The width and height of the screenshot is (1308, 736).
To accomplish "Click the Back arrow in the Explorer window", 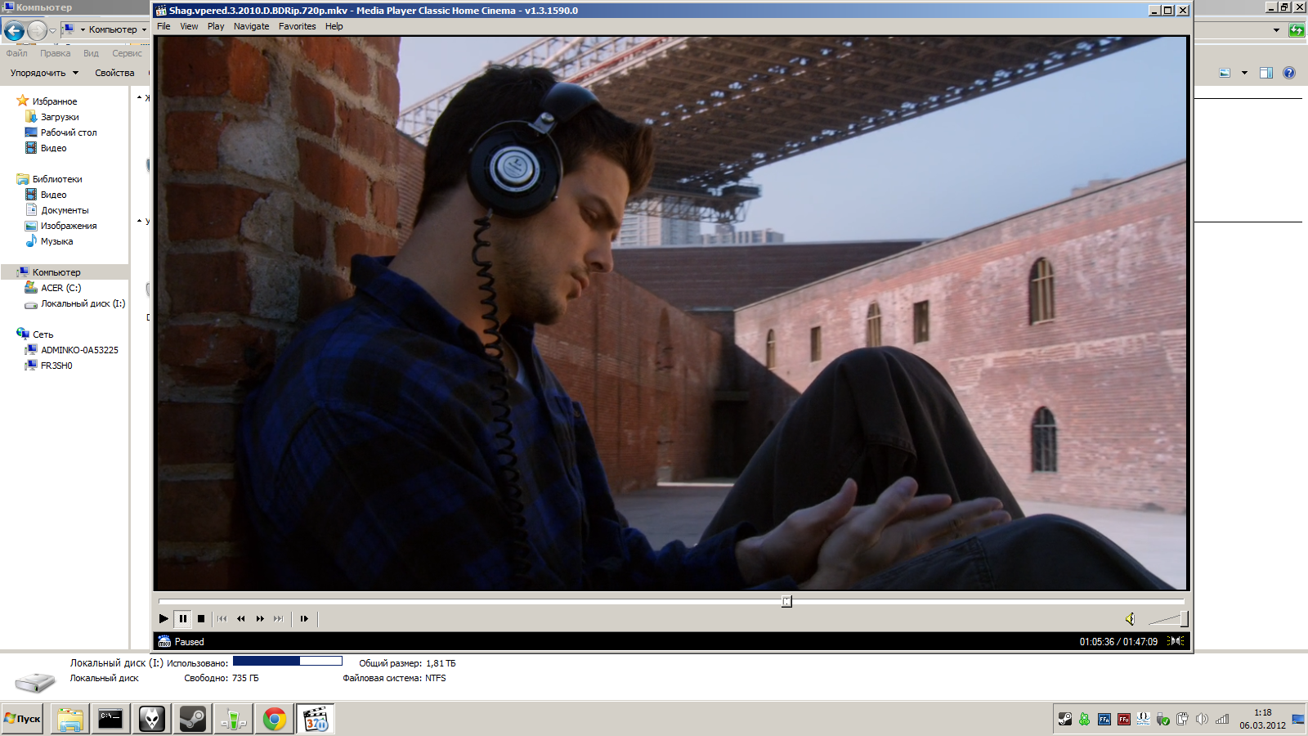I will 14,31.
